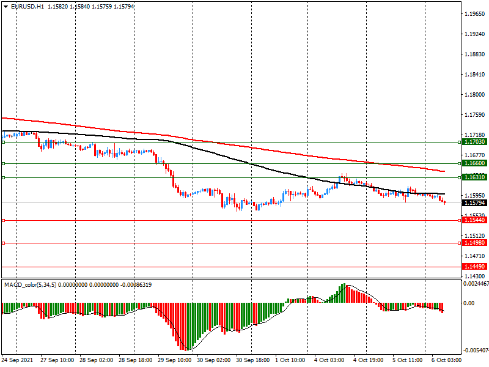Click the MACD_color(5,34,5) indicator label
Screen dimensions: 489x367
30,285
